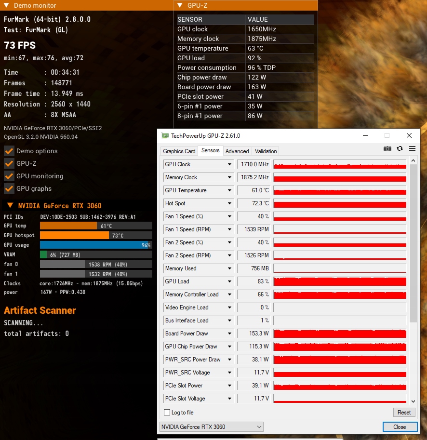Click the GPU hotspot bar in FurMark
This screenshot has height=440, width=427.
click(96, 235)
